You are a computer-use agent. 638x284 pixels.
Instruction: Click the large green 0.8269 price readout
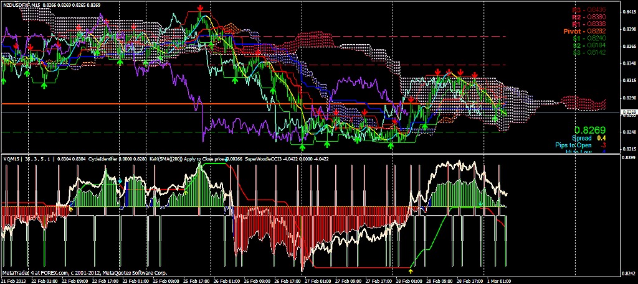coord(590,131)
